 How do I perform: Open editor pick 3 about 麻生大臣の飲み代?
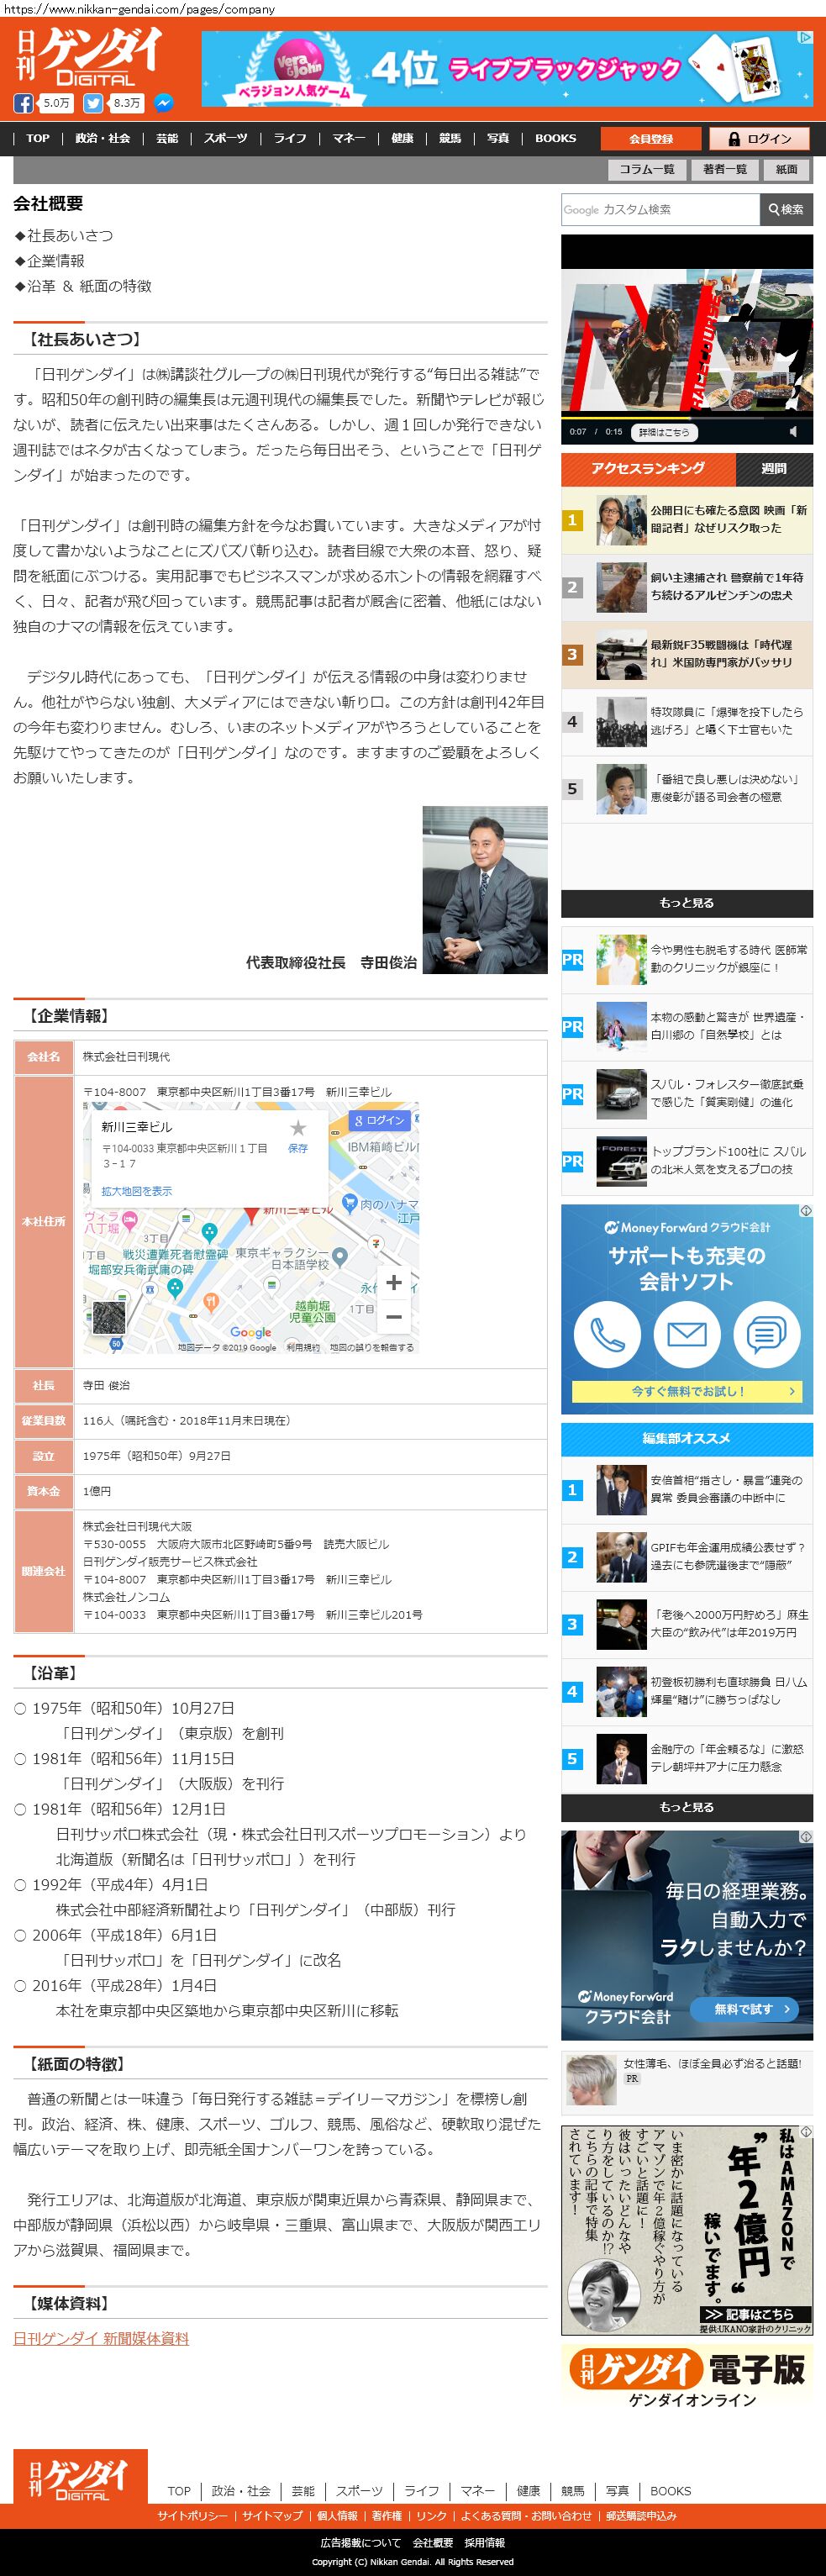[686, 1624]
